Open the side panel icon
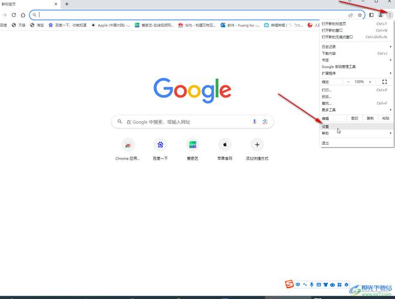Image resolution: width=395 pixels, height=299 pixels. [371, 15]
